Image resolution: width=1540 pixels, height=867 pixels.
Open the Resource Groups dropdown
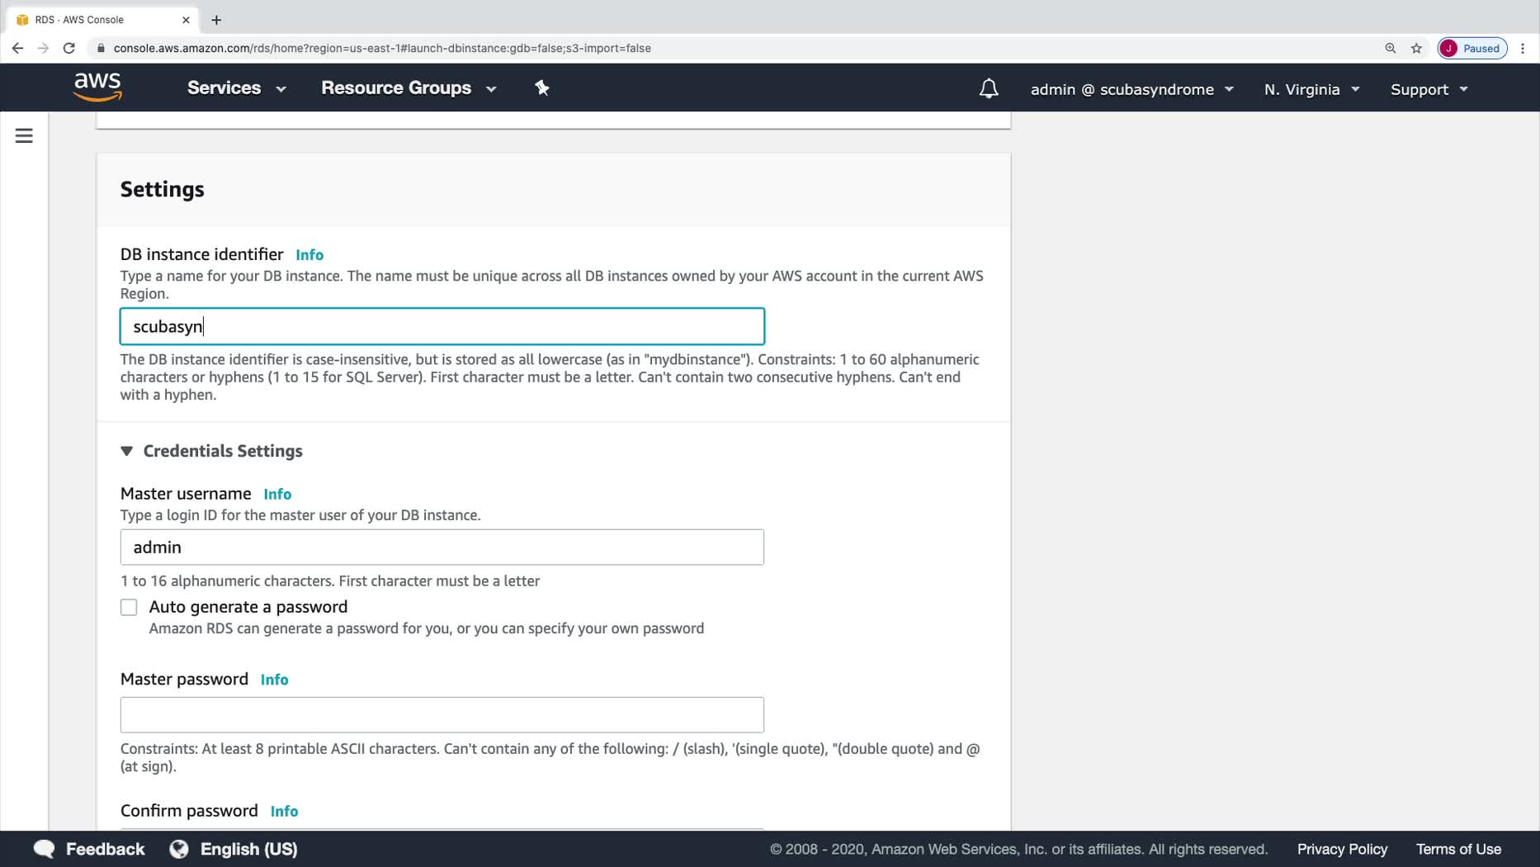(409, 88)
